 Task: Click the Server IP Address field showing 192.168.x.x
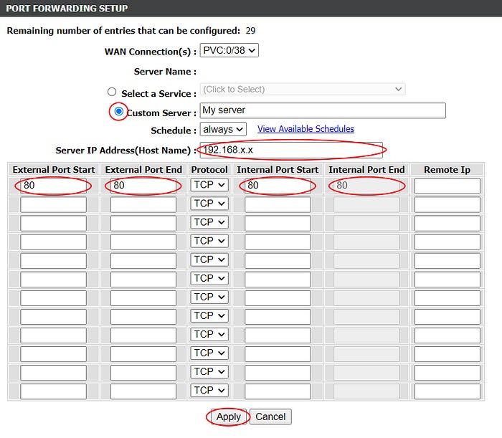[291, 150]
